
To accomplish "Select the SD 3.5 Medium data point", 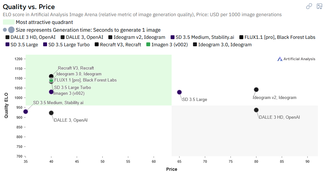I will click(26, 112).
